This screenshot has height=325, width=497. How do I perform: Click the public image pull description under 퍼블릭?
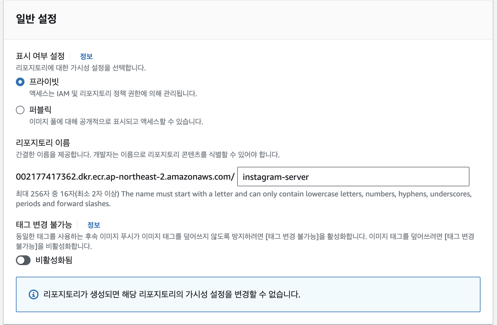(116, 122)
